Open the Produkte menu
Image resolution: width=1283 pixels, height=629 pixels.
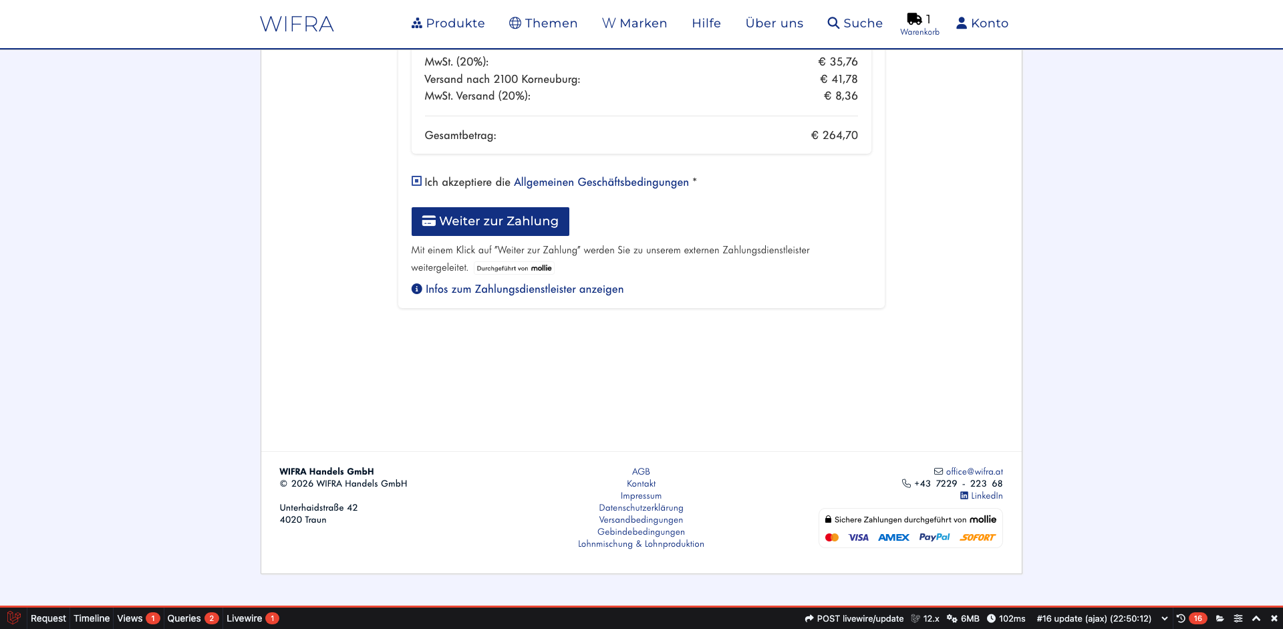(x=448, y=23)
